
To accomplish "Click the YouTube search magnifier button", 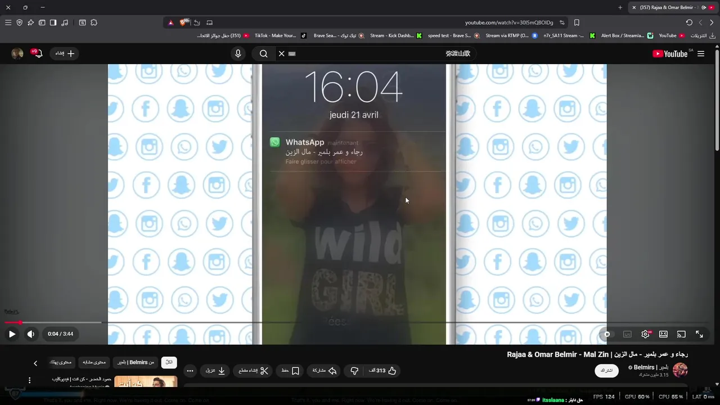I will click(263, 53).
